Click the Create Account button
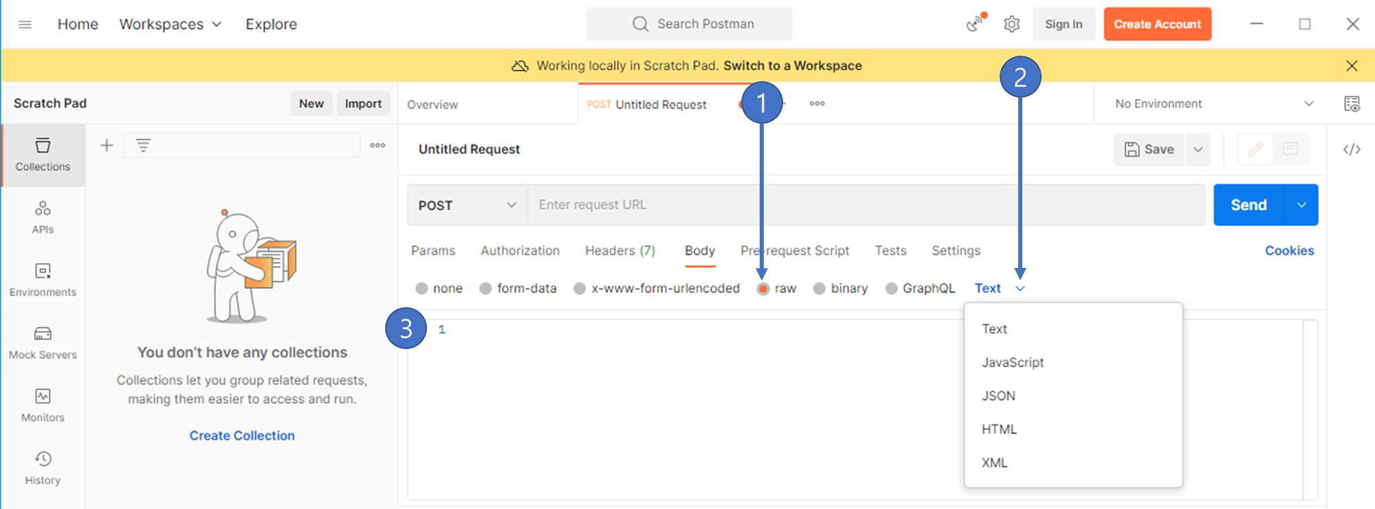The image size is (1375, 509). pos(1157,24)
